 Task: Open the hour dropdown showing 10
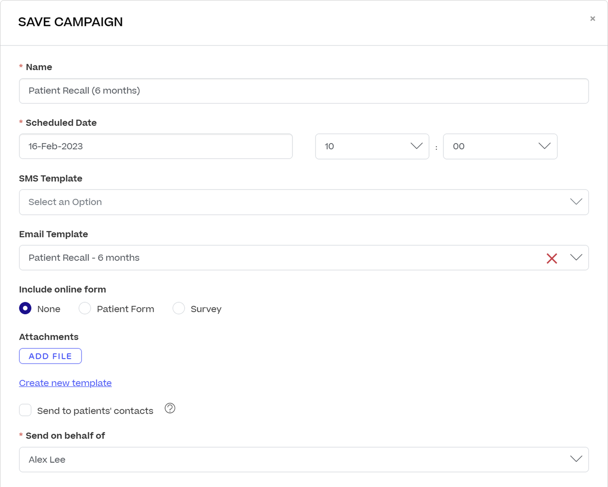click(372, 146)
